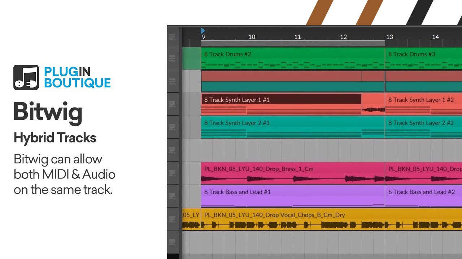Click the track icon beside Synth Layer 1 #1
This screenshot has height=259, width=462.
pyautogui.click(x=172, y=104)
